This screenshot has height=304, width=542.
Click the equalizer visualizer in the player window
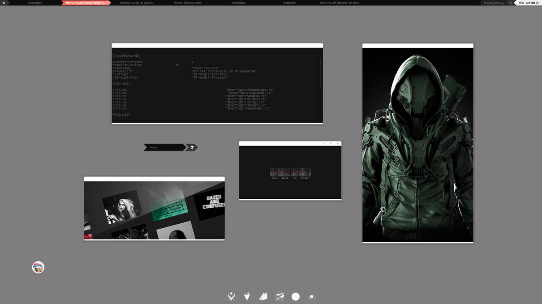[290, 172]
